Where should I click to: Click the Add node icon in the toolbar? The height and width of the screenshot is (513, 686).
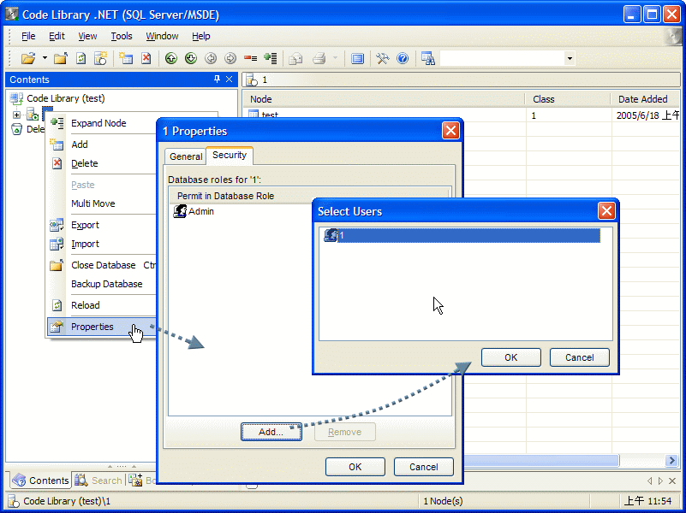coord(126,58)
